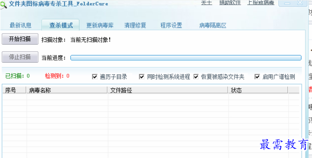Click the 开始扫描 button

click(x=20, y=39)
